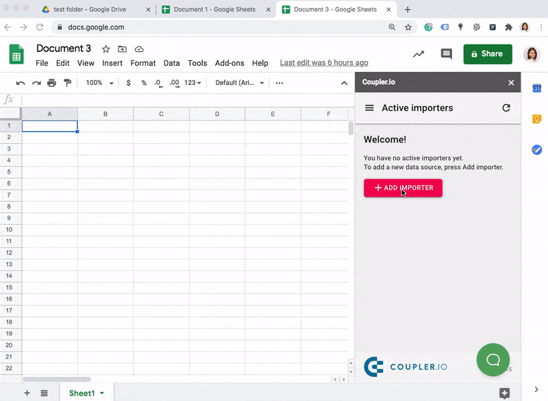Open the zoom level dropdown
This screenshot has width=548, height=401.
coord(98,82)
